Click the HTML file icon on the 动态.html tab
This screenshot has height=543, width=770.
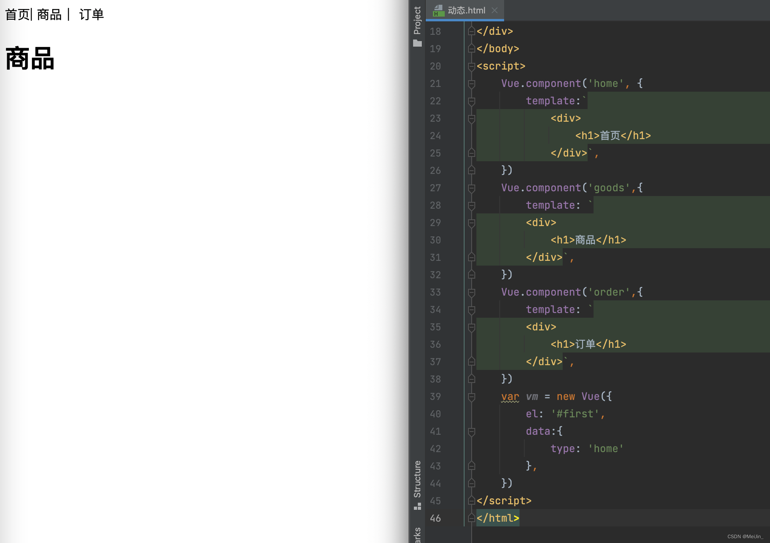pyautogui.click(x=438, y=11)
